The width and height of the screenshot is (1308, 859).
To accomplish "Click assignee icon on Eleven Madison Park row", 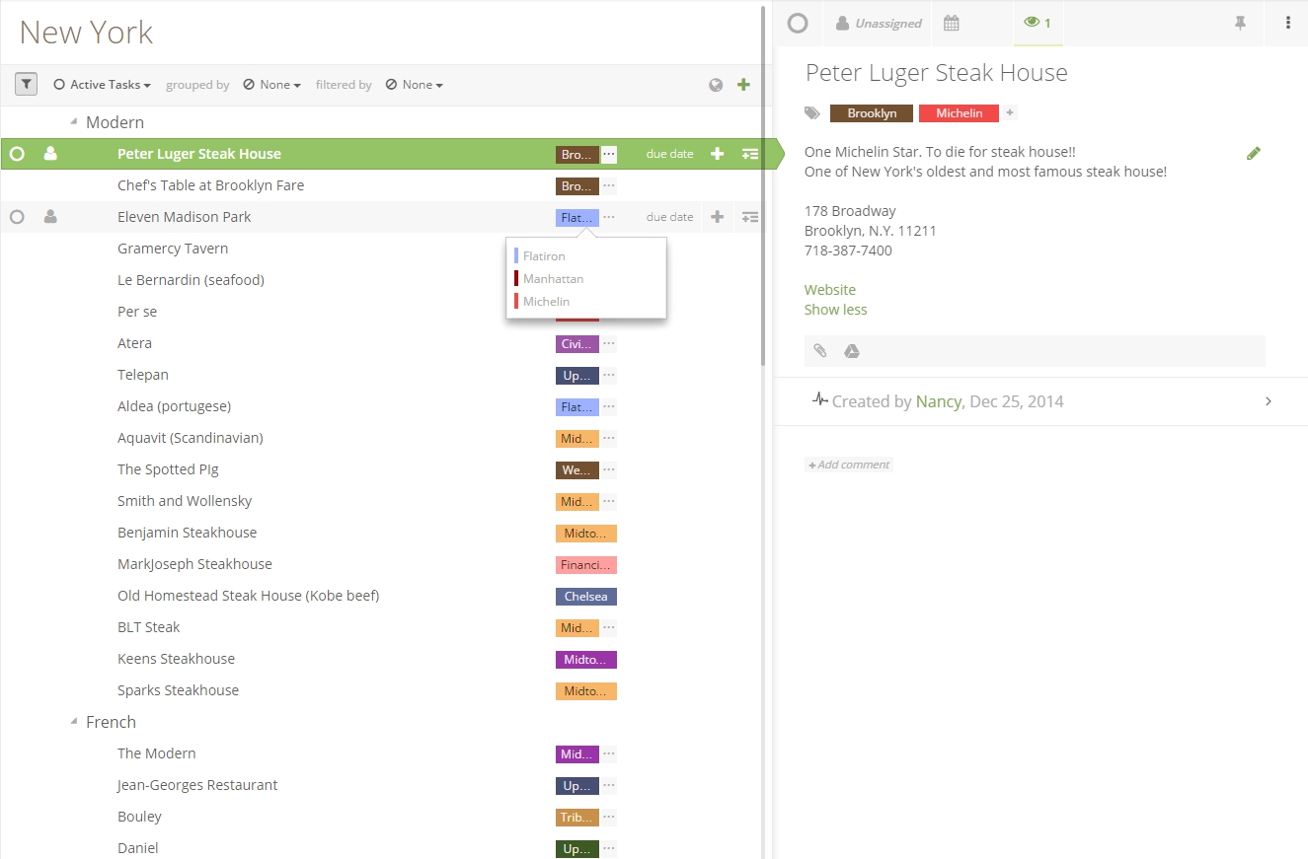I will pyautogui.click(x=50, y=217).
